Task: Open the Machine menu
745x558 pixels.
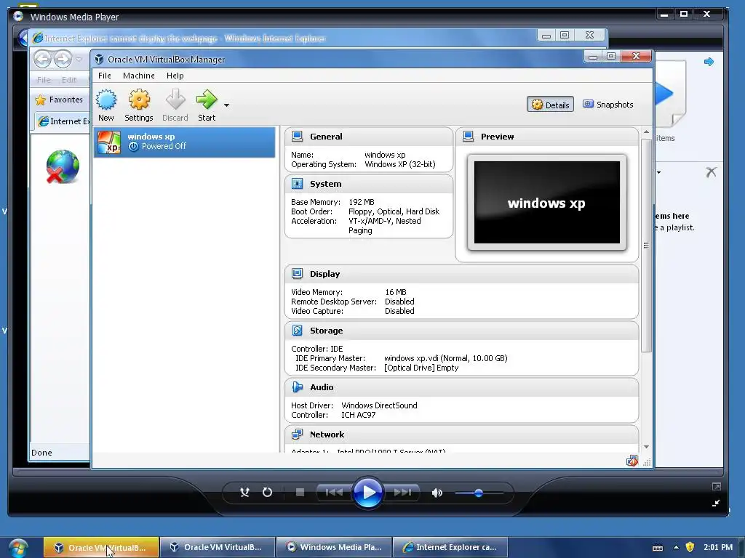Action: point(139,76)
